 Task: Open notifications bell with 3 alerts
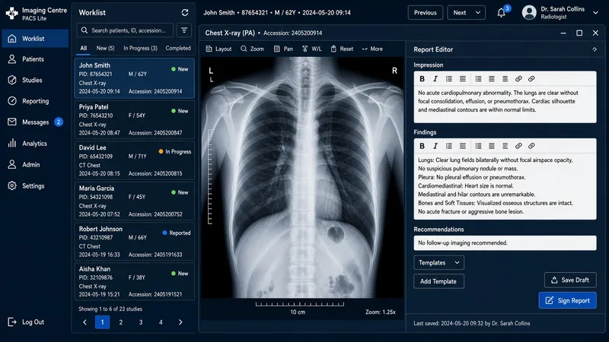(x=502, y=12)
